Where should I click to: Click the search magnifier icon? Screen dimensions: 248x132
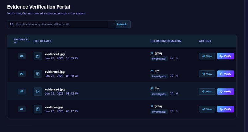coord(12,24)
